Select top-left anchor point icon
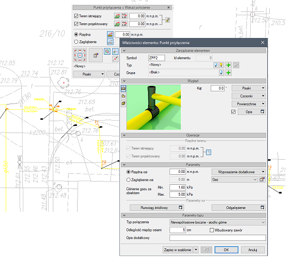The height and width of the screenshot is (266, 295). (75, 51)
